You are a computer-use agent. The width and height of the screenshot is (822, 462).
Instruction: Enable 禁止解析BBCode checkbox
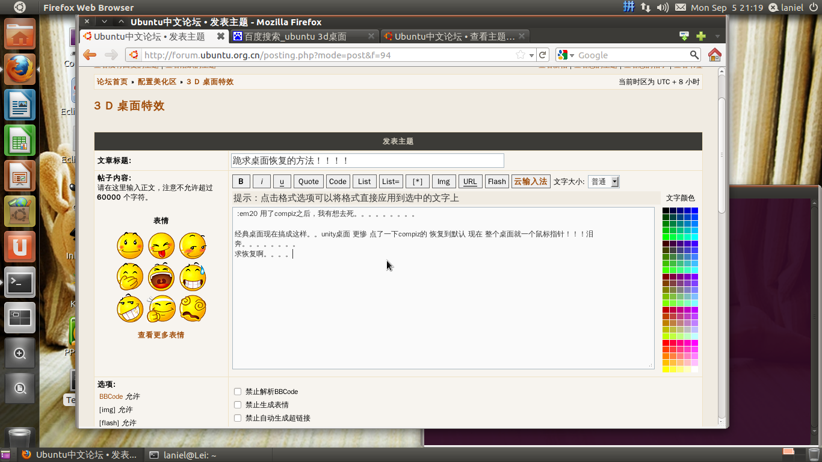[x=238, y=392]
